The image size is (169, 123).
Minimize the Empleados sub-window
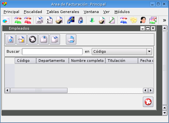point(143,28)
